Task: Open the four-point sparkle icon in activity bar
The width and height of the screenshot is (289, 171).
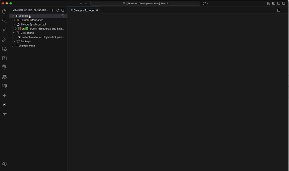Action: coord(4,95)
